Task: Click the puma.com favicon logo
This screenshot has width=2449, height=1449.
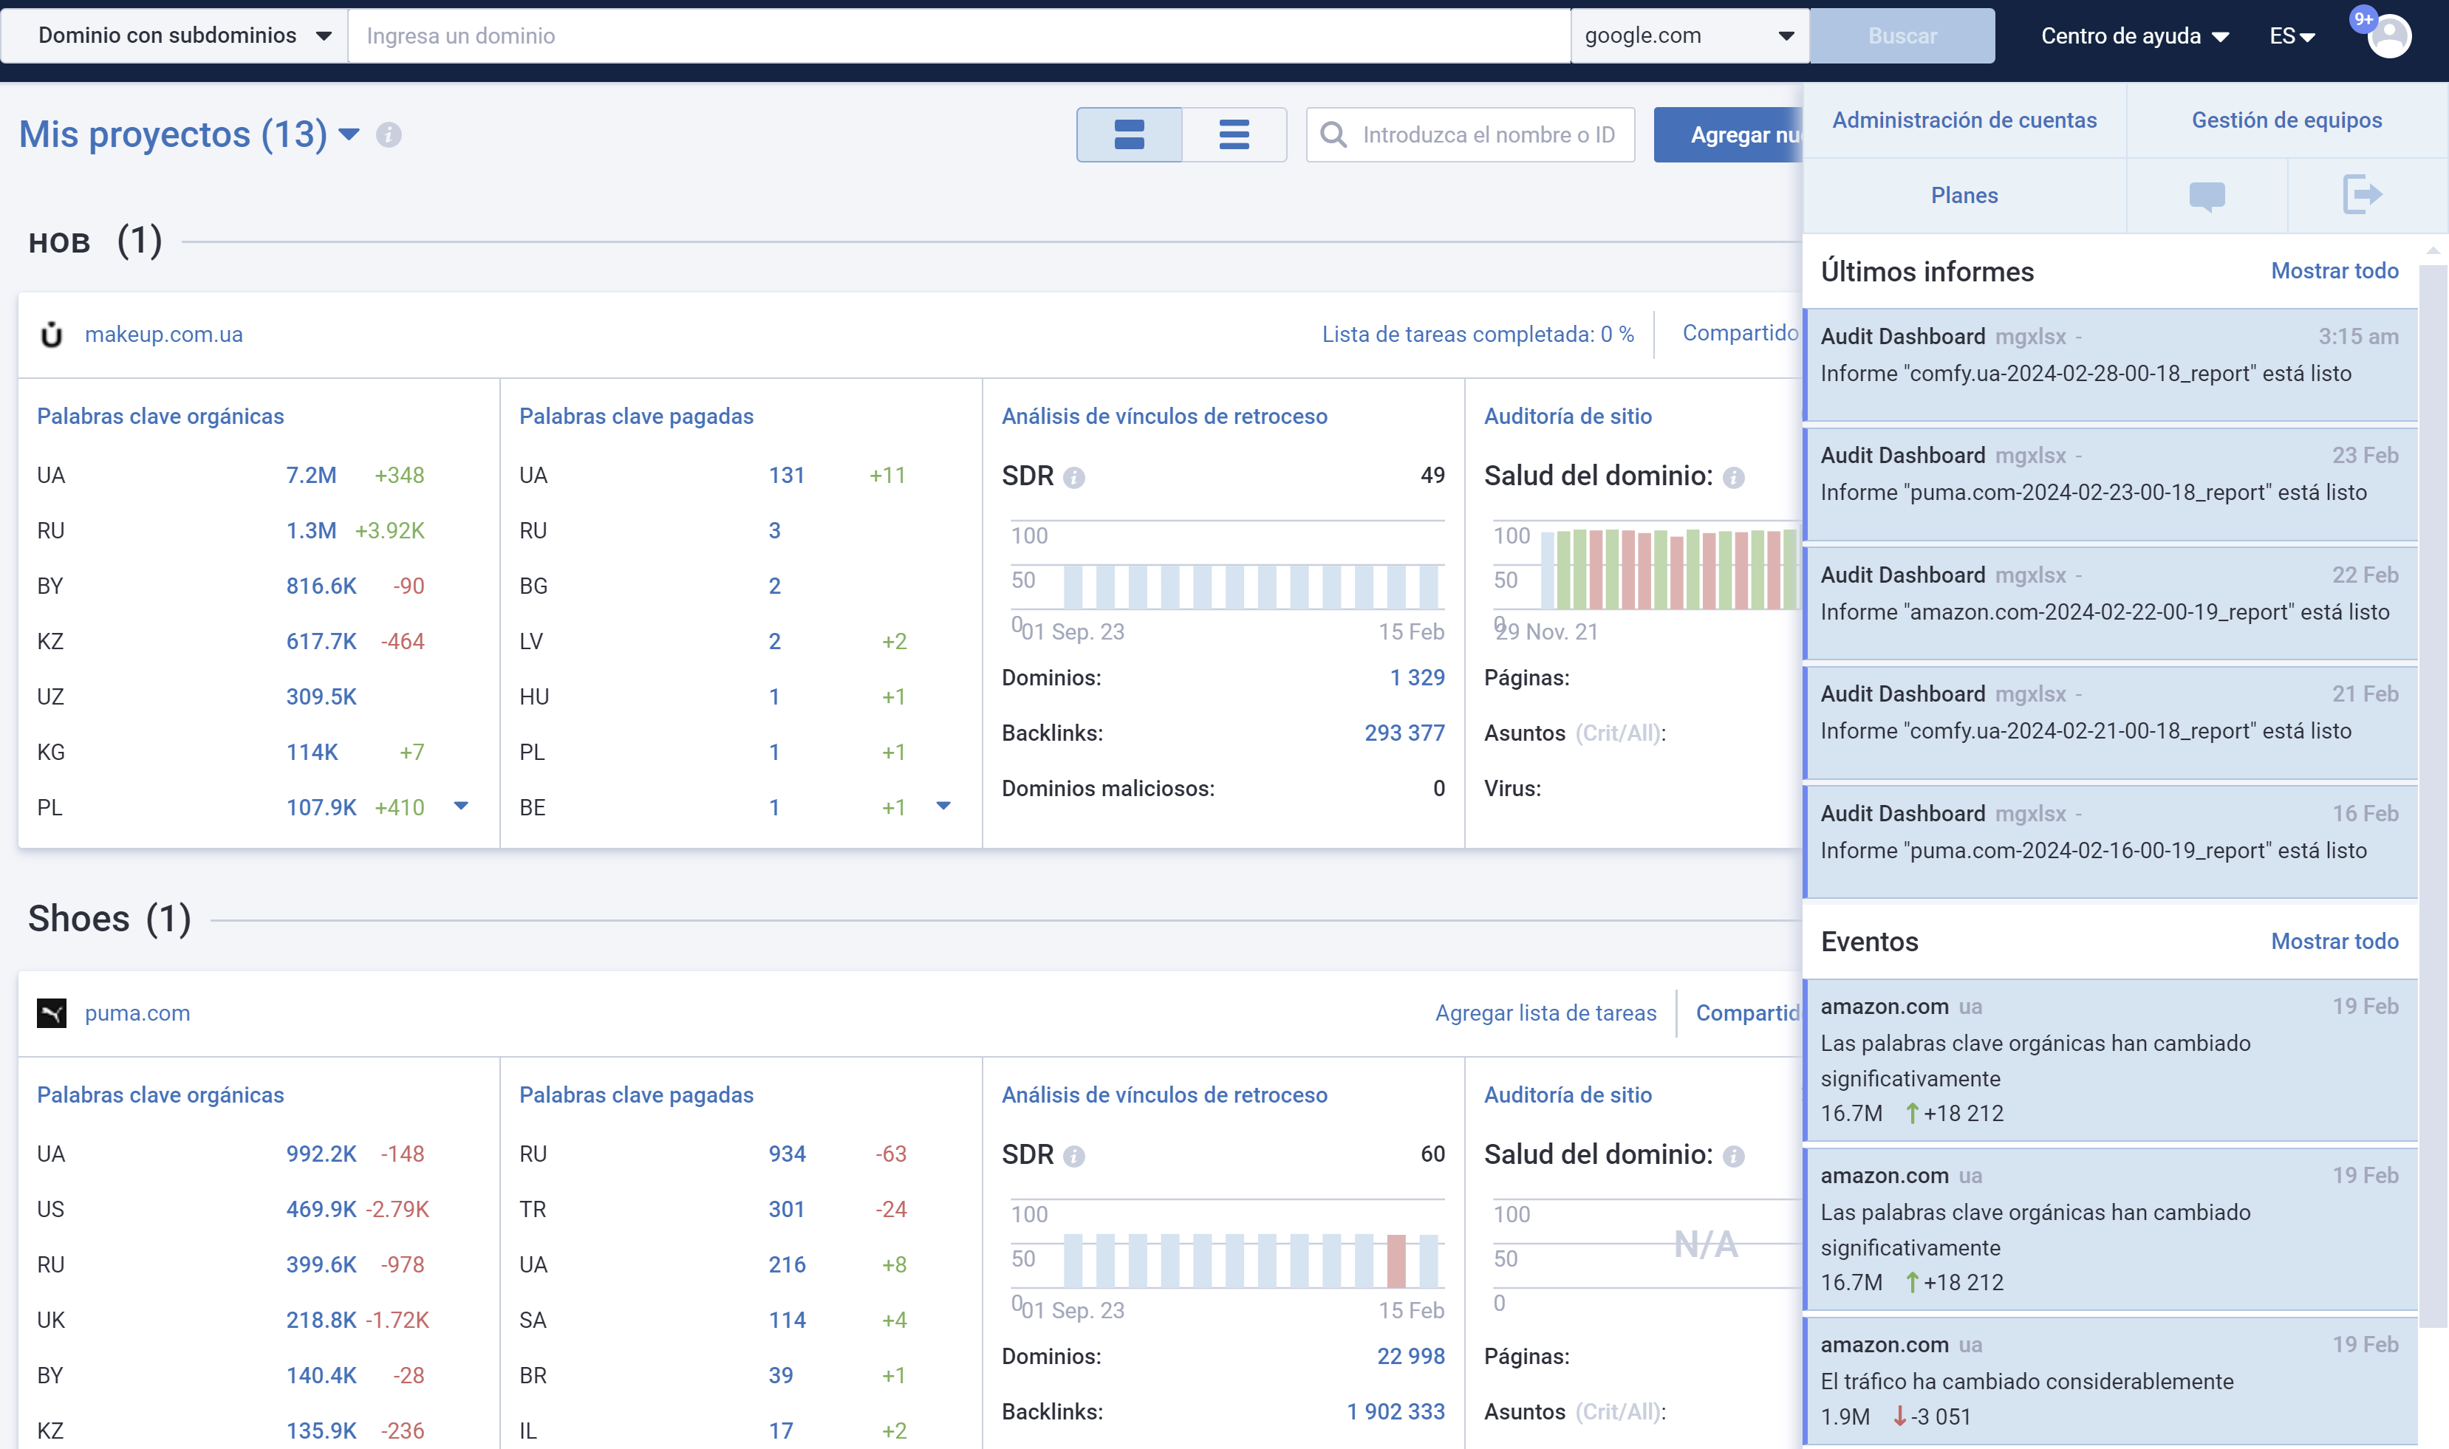Action: (x=52, y=1013)
